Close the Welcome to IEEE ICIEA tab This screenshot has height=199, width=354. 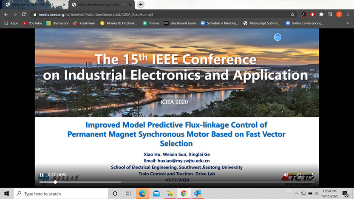(x=64, y=5)
